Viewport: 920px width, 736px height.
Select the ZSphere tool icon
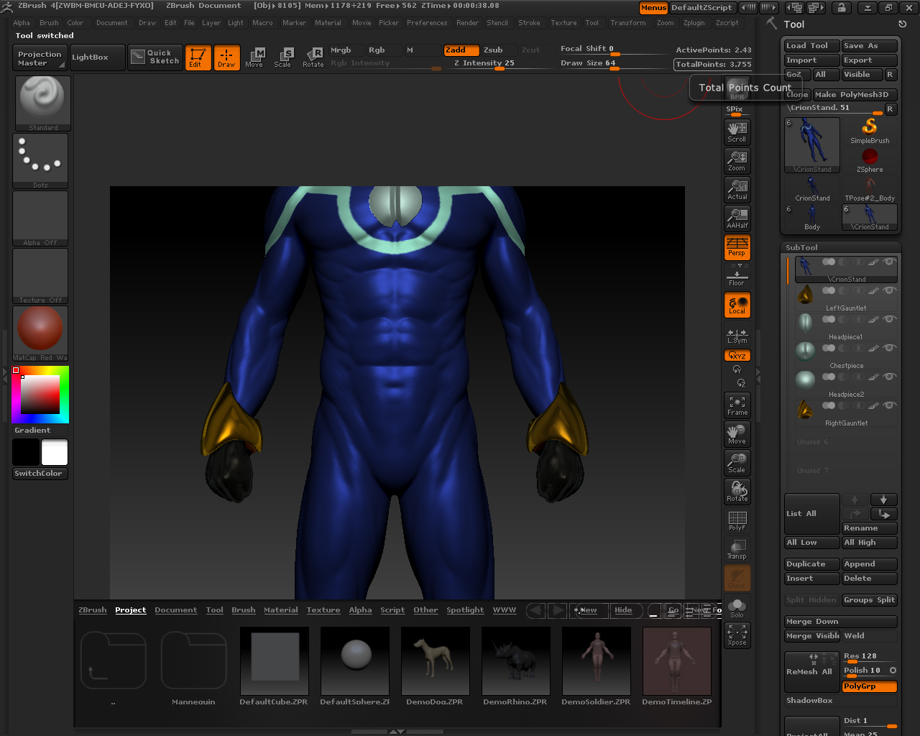point(870,160)
